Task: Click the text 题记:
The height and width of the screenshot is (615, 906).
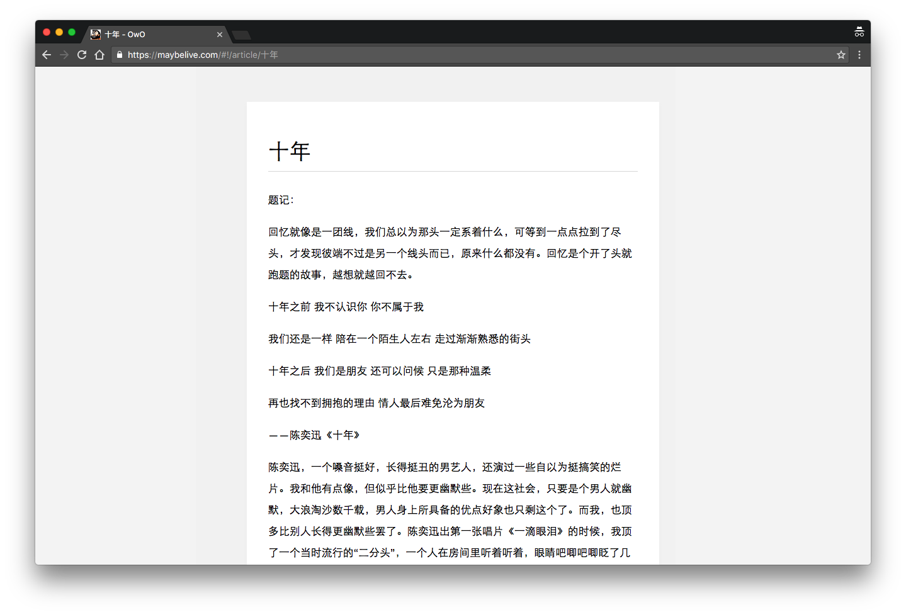Action: click(x=281, y=200)
